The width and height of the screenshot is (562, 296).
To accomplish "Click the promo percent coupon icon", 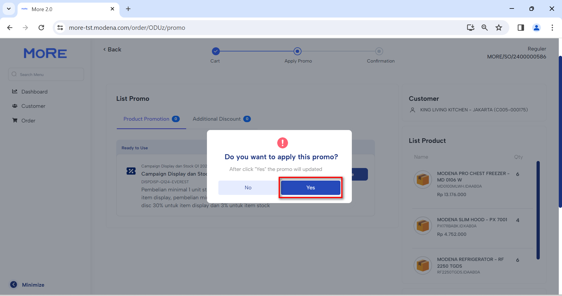I will 131,171.
